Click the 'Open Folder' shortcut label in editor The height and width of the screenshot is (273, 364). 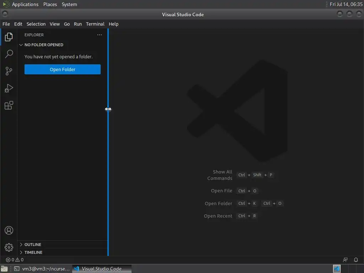[219, 203]
